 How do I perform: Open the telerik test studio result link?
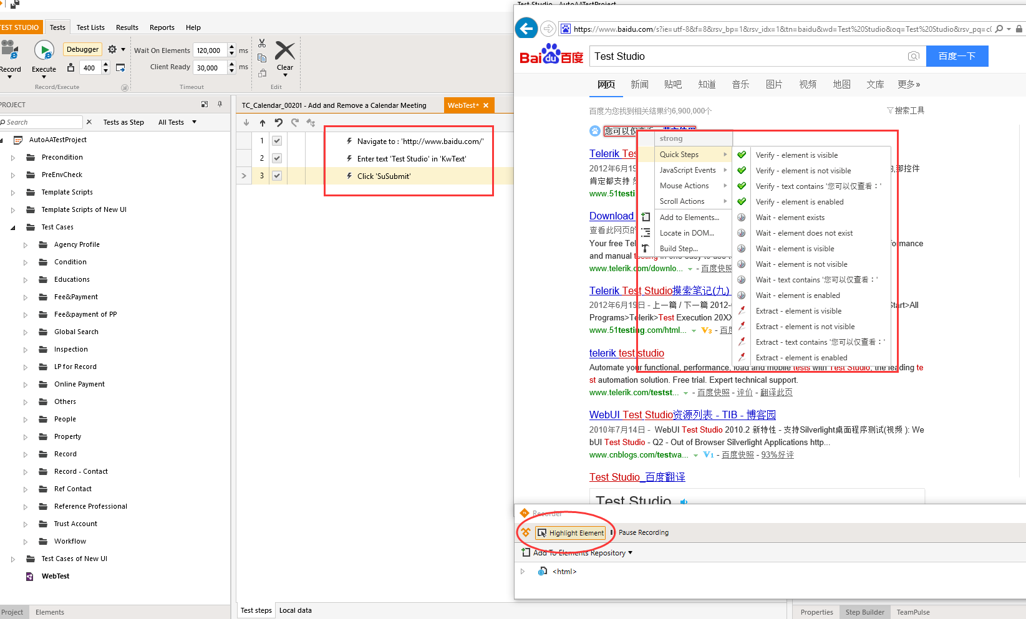(x=627, y=353)
